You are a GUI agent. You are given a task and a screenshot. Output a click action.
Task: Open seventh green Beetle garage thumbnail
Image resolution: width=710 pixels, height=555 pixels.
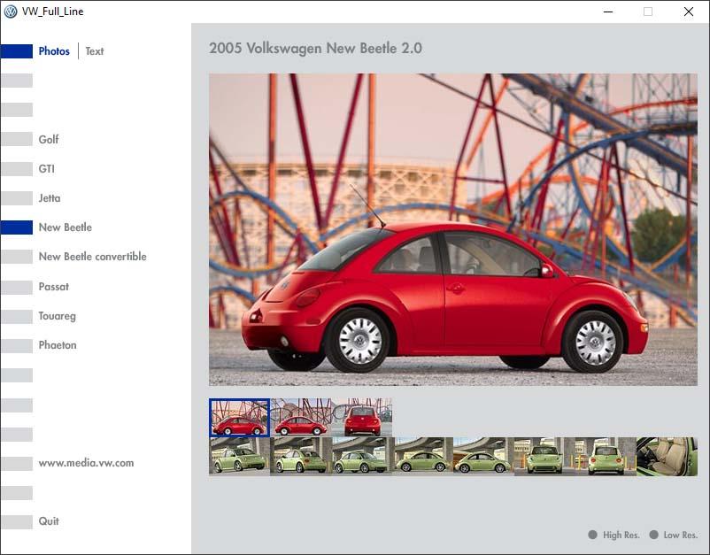pyautogui.click(x=606, y=457)
